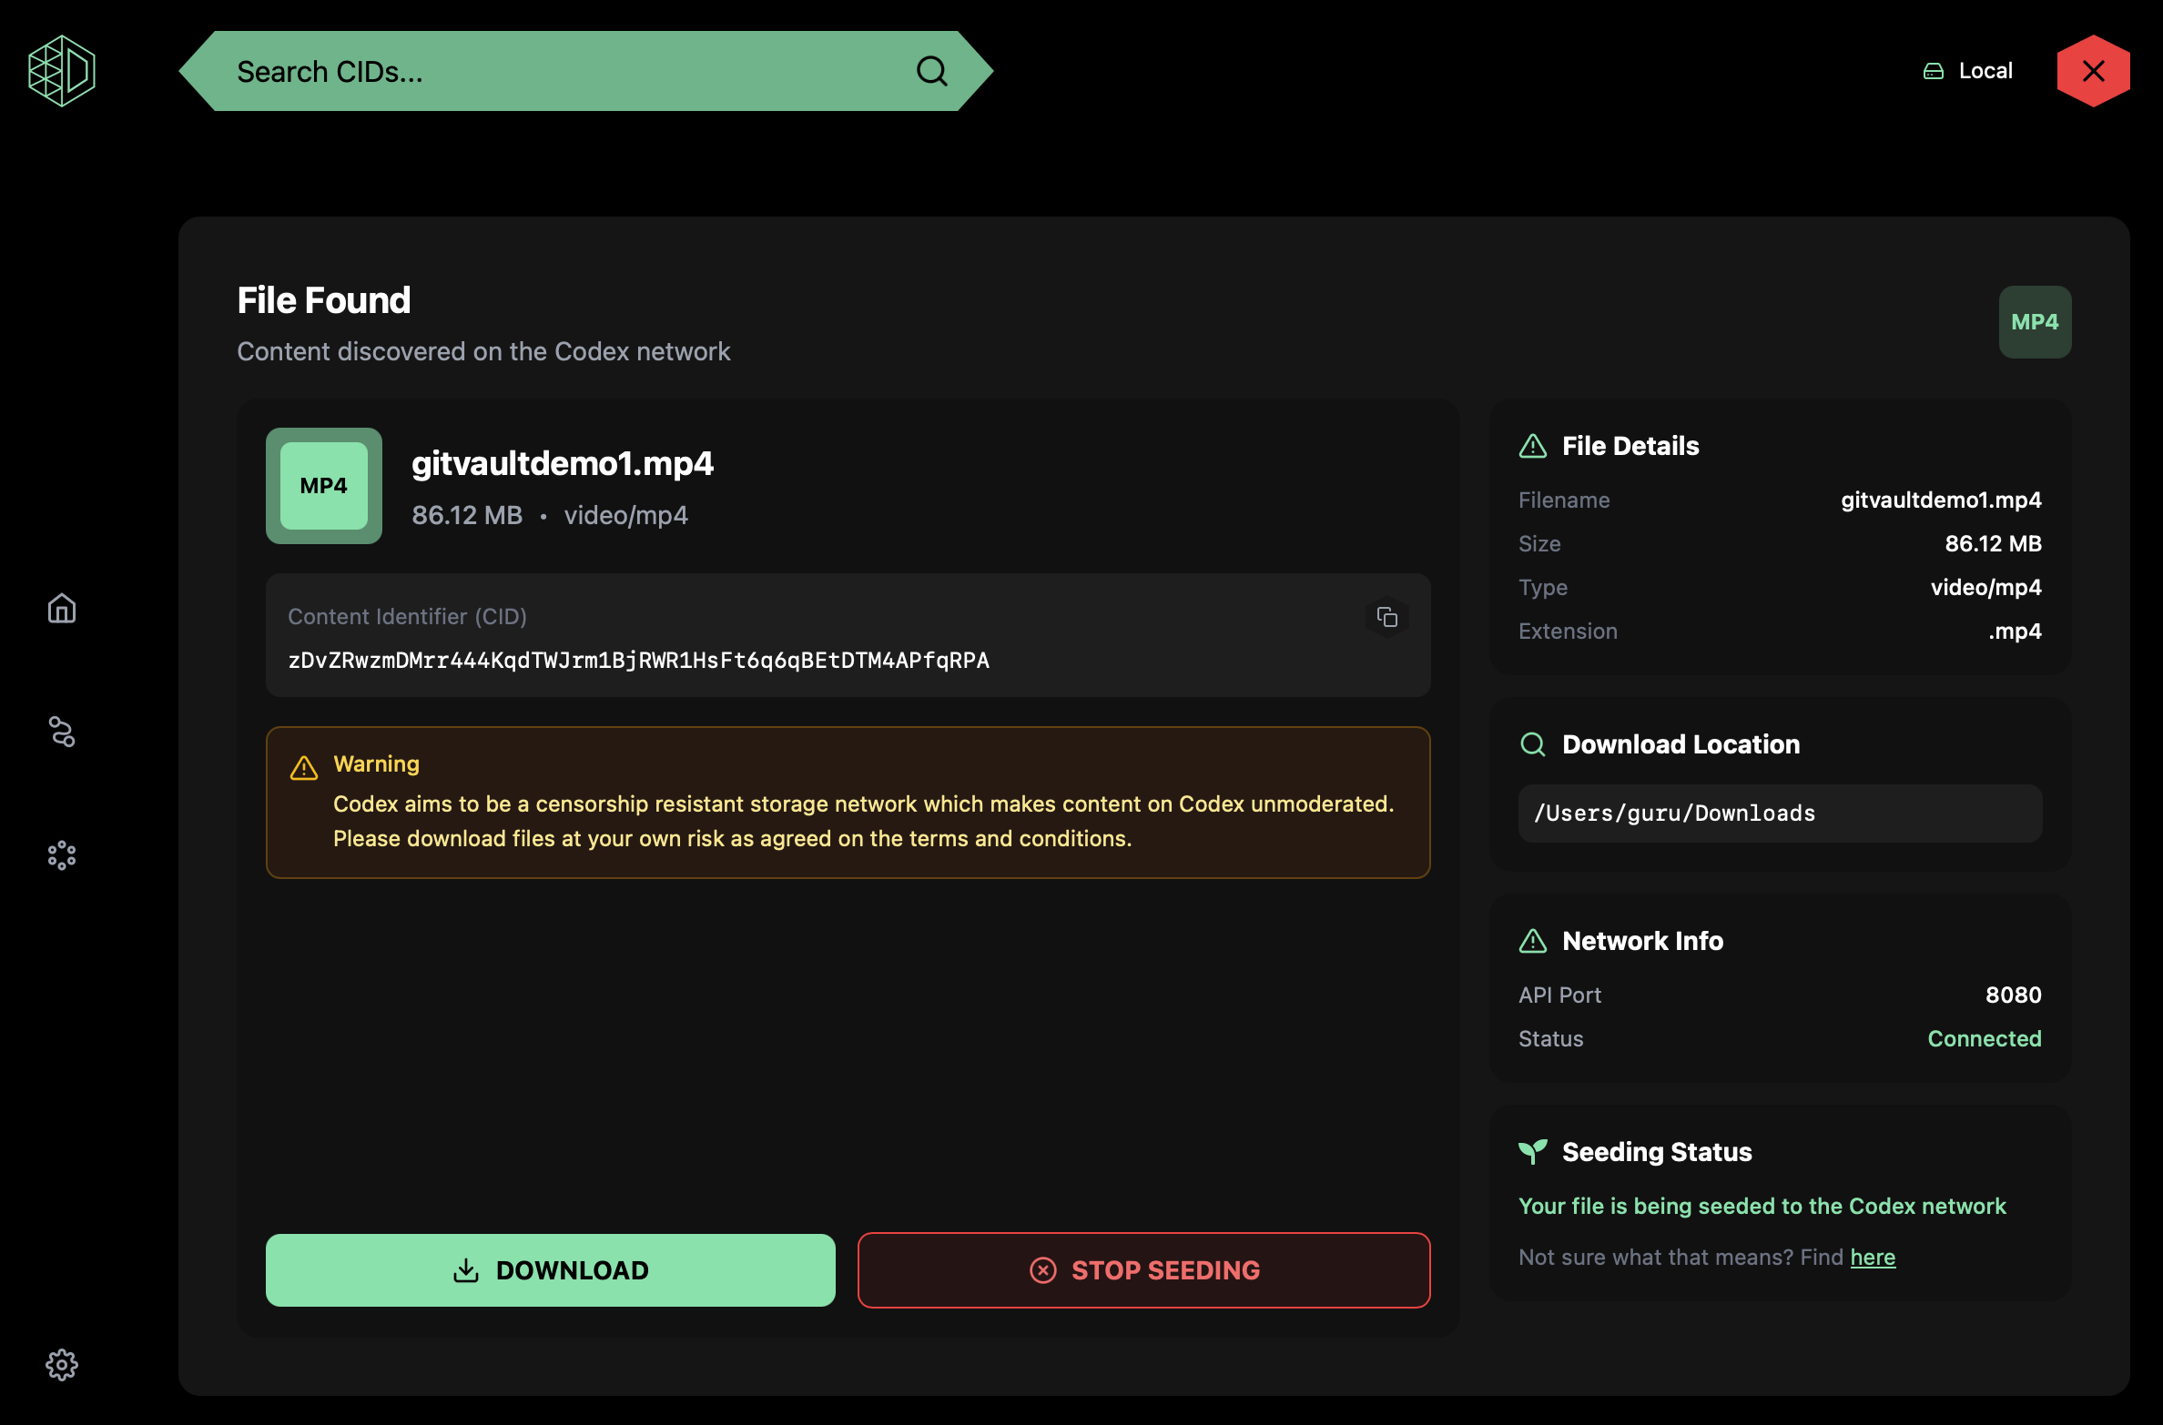Copy the Content Identifier with copy icon
The width and height of the screenshot is (2163, 1425).
coord(1386,617)
